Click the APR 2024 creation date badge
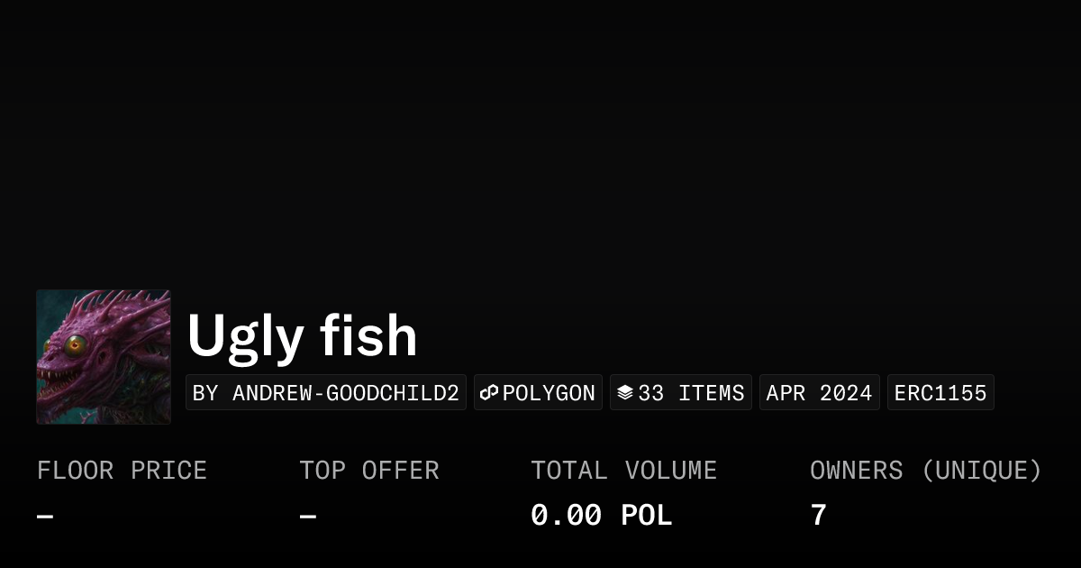Viewport: 1081px width, 568px height. (819, 393)
